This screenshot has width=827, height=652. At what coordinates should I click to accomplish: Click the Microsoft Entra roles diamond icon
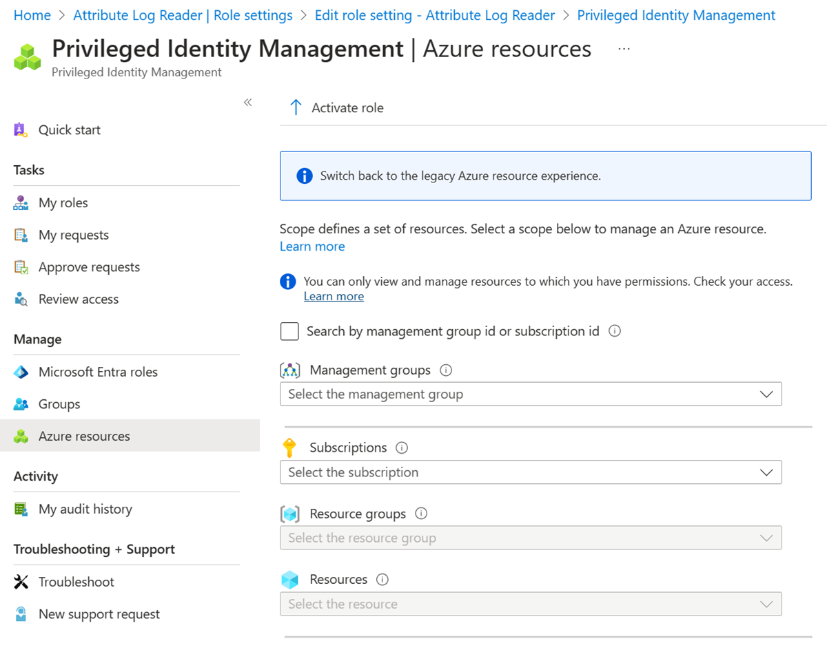pyautogui.click(x=21, y=372)
